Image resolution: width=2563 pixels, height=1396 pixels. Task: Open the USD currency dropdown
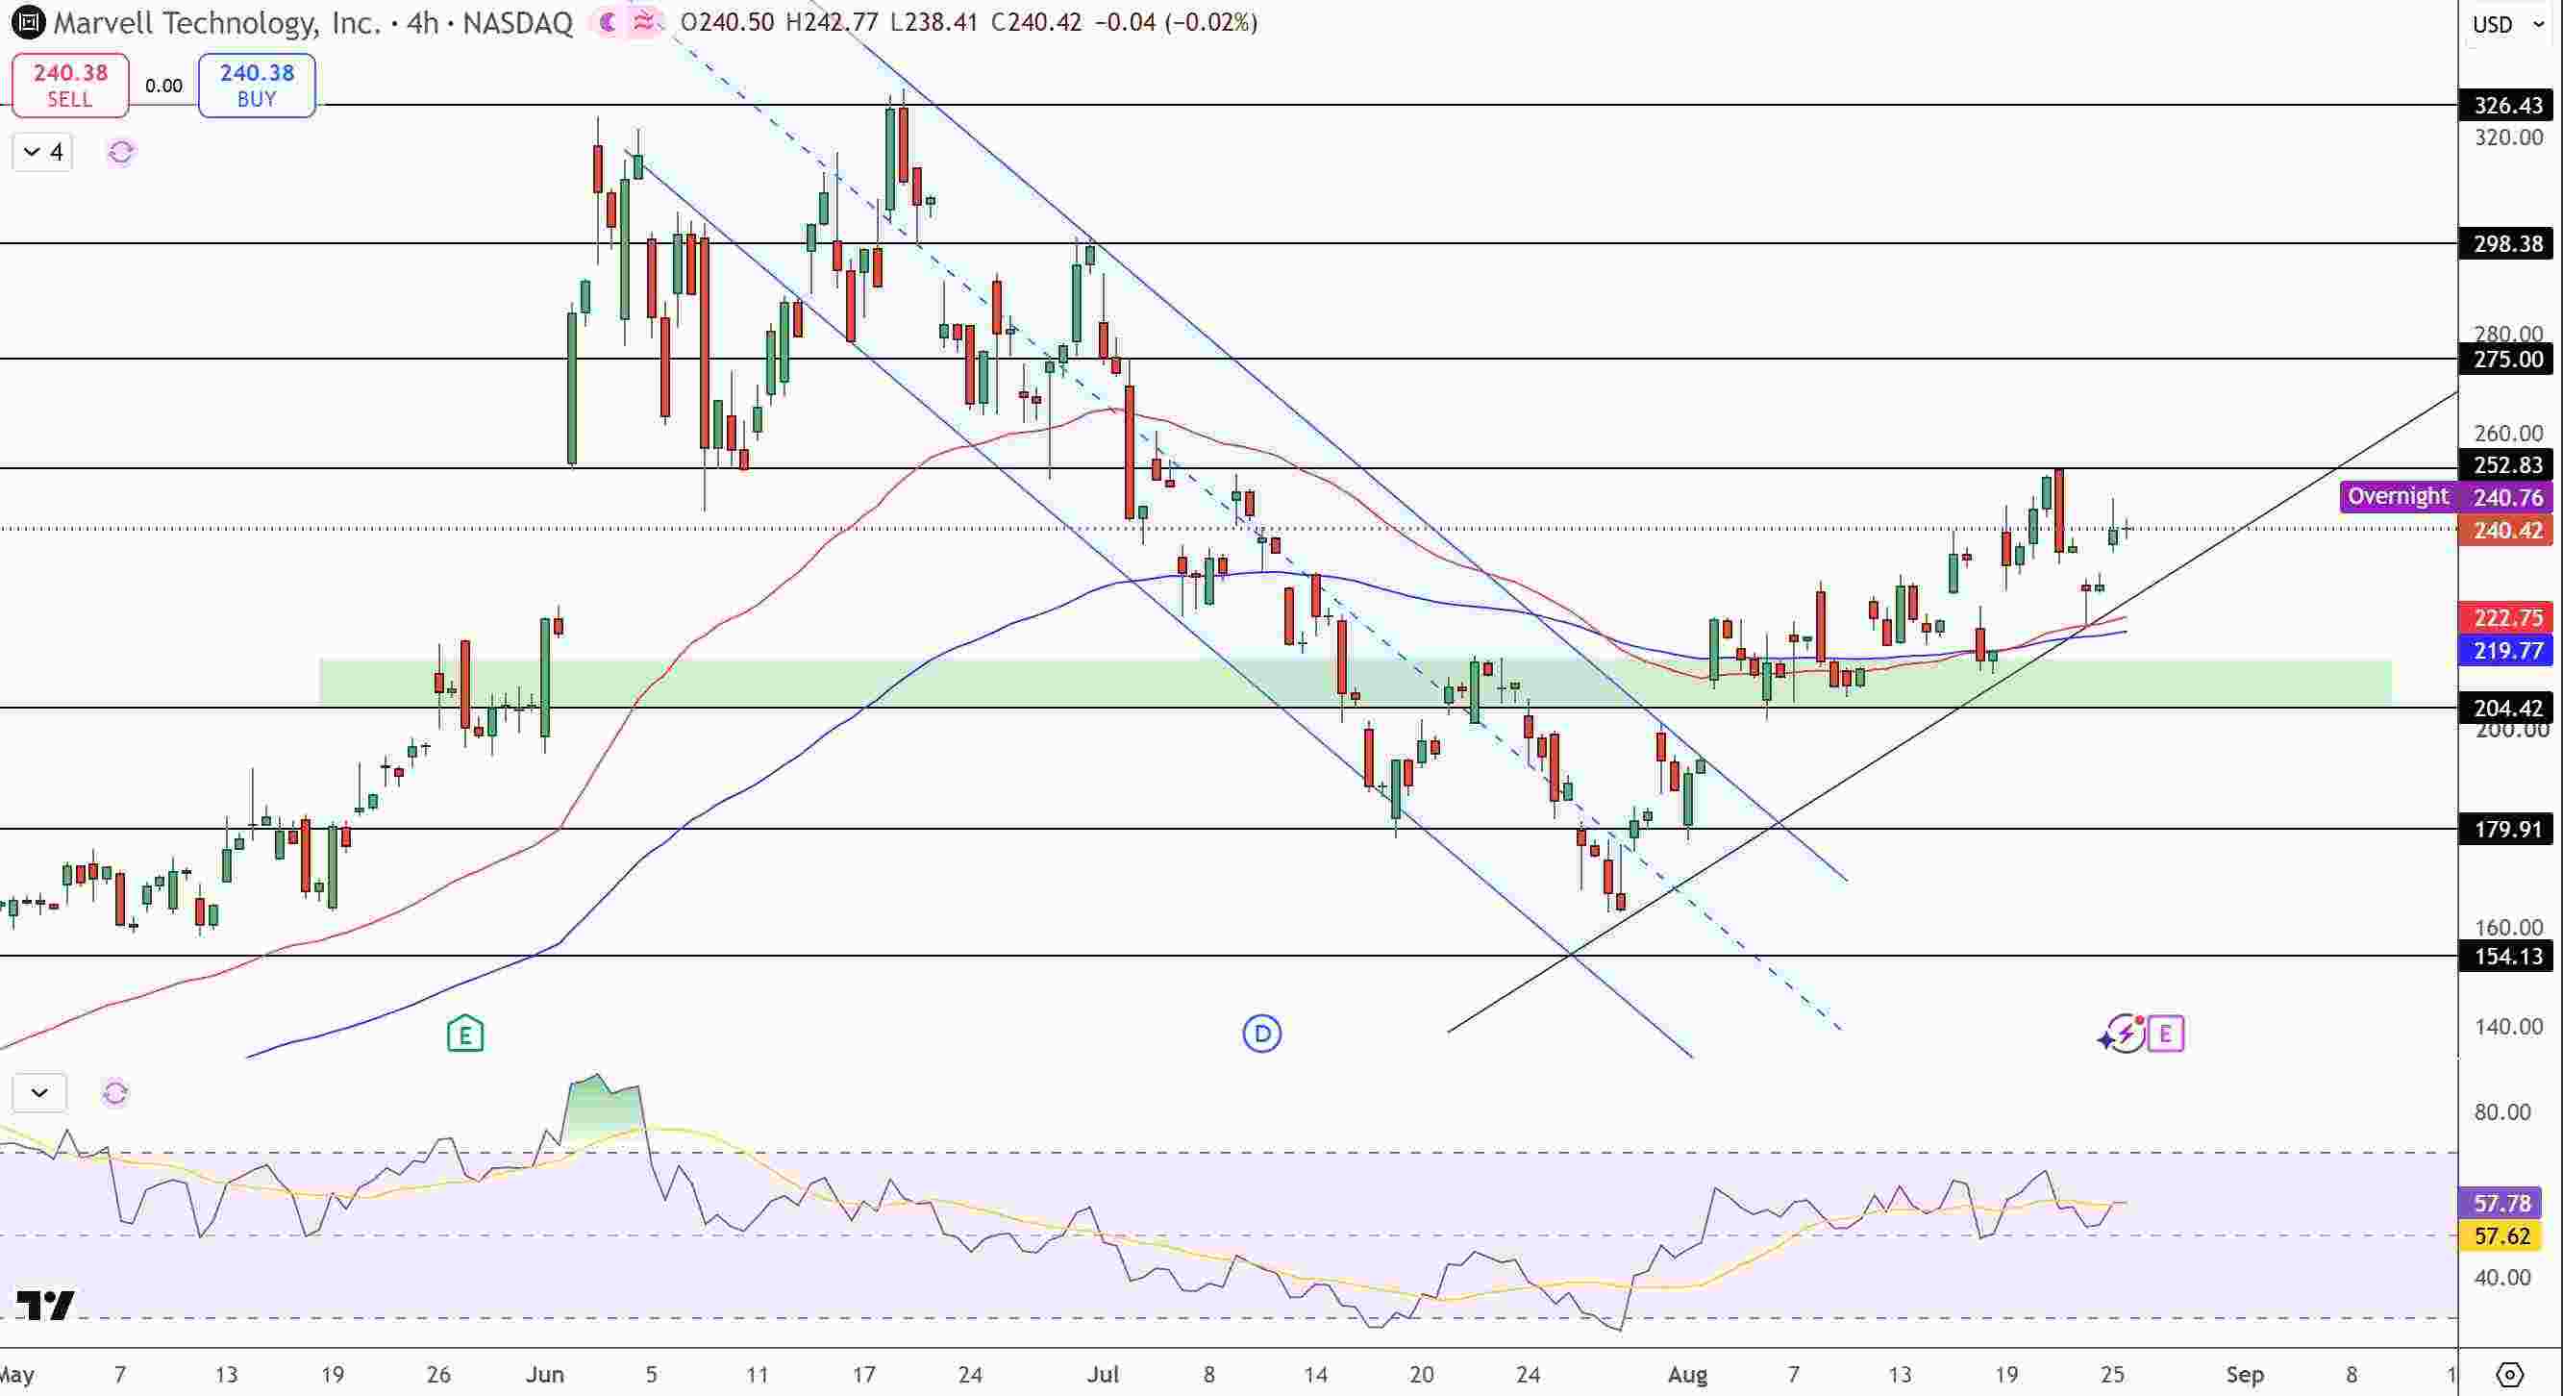click(2507, 25)
